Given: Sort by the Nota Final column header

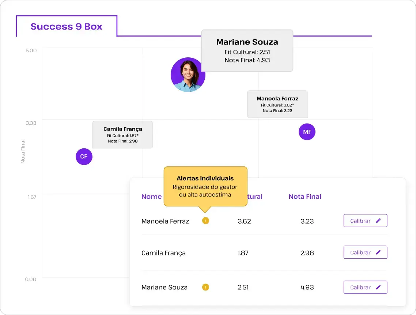Looking at the screenshot, I should (305, 197).
